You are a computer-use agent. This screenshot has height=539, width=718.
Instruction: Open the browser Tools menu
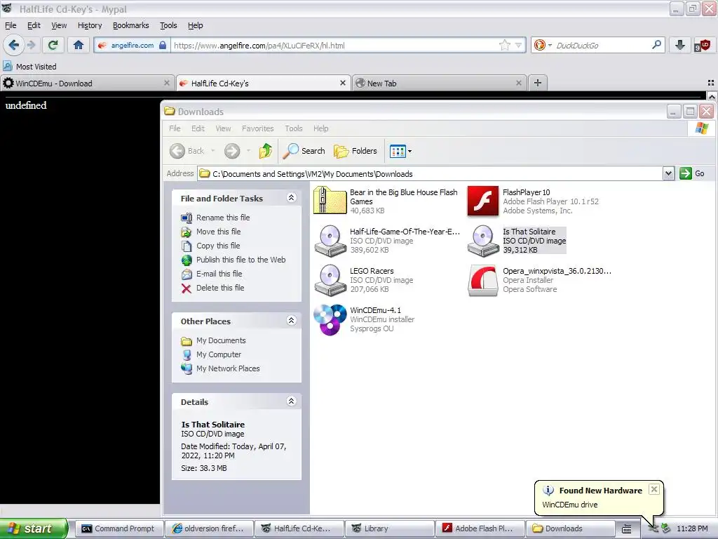[x=168, y=25]
